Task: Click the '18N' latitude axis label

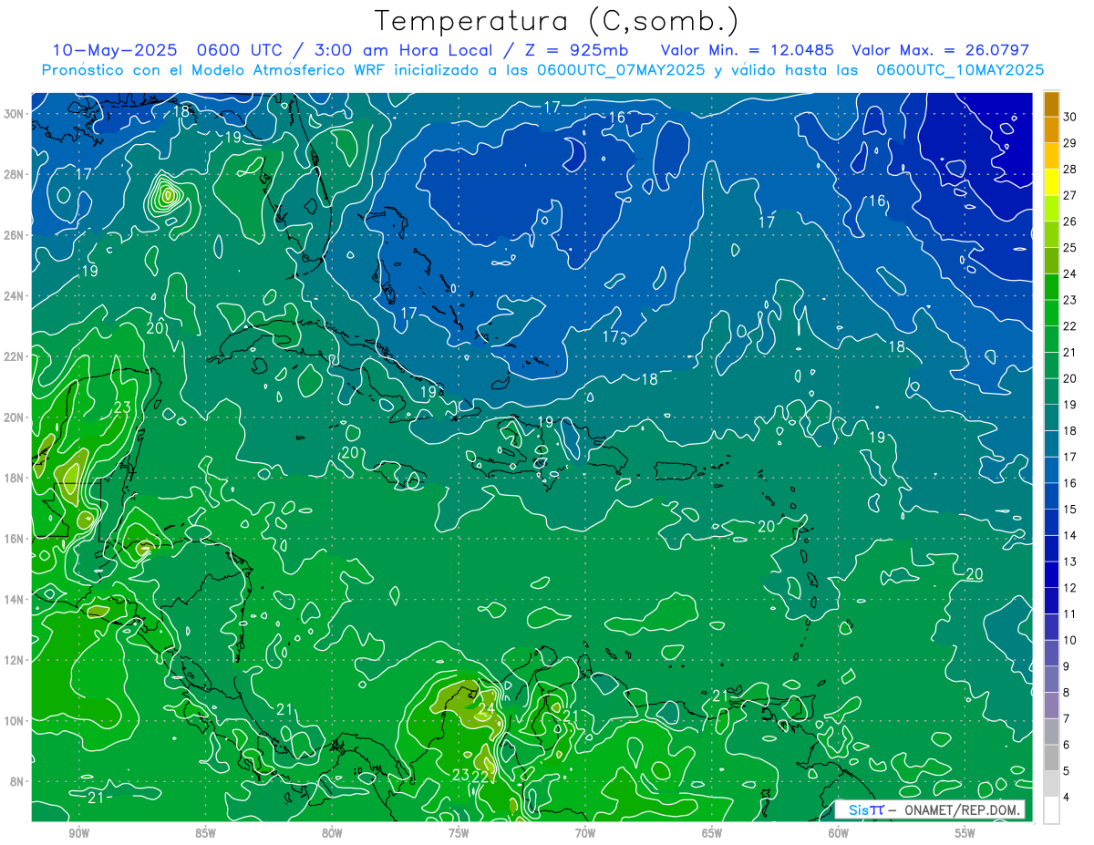Action: coord(15,478)
